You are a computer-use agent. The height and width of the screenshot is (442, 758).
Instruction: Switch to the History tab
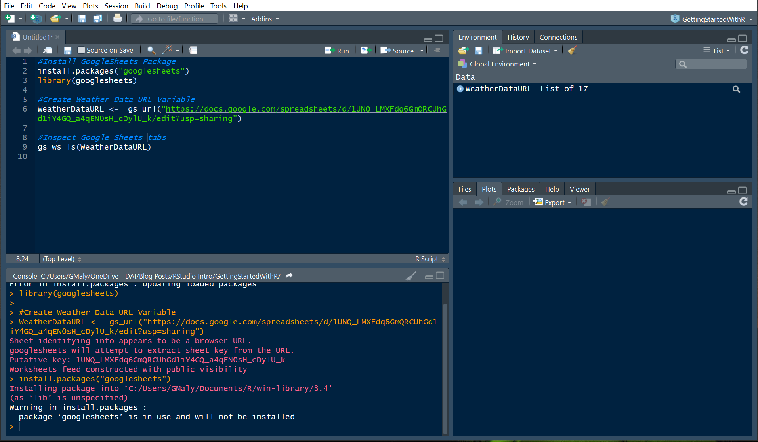[x=518, y=37]
